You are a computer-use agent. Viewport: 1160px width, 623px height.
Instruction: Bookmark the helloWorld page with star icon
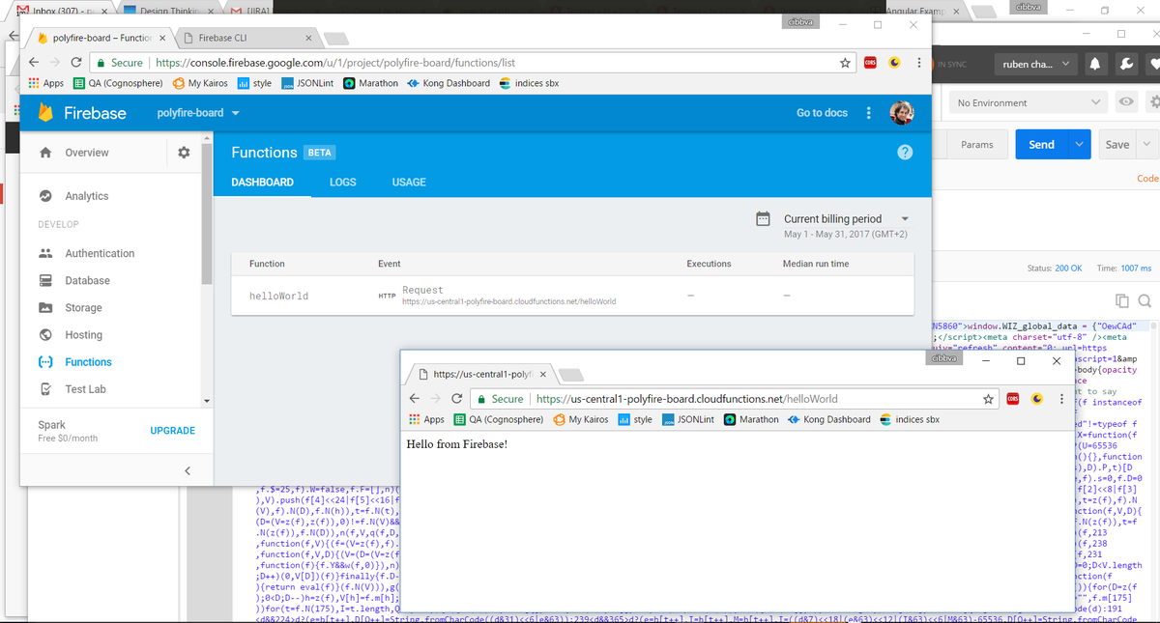(988, 399)
